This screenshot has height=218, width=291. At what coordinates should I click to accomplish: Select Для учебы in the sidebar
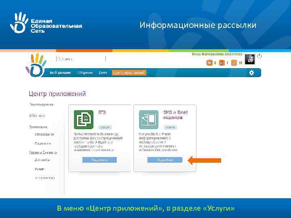42,160
